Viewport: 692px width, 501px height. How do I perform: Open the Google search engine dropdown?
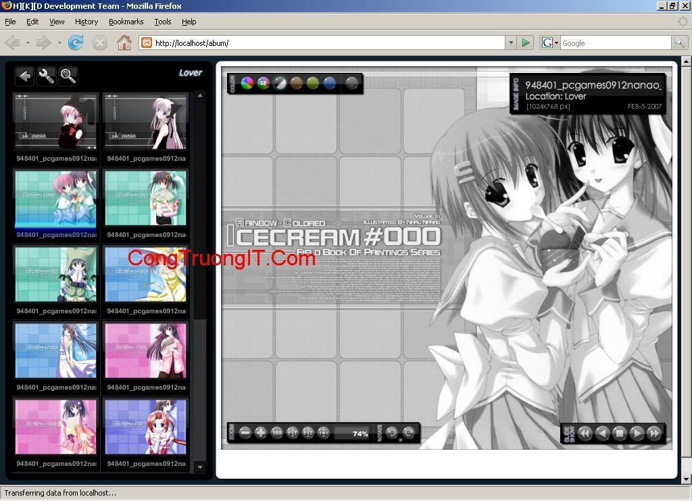pos(550,43)
